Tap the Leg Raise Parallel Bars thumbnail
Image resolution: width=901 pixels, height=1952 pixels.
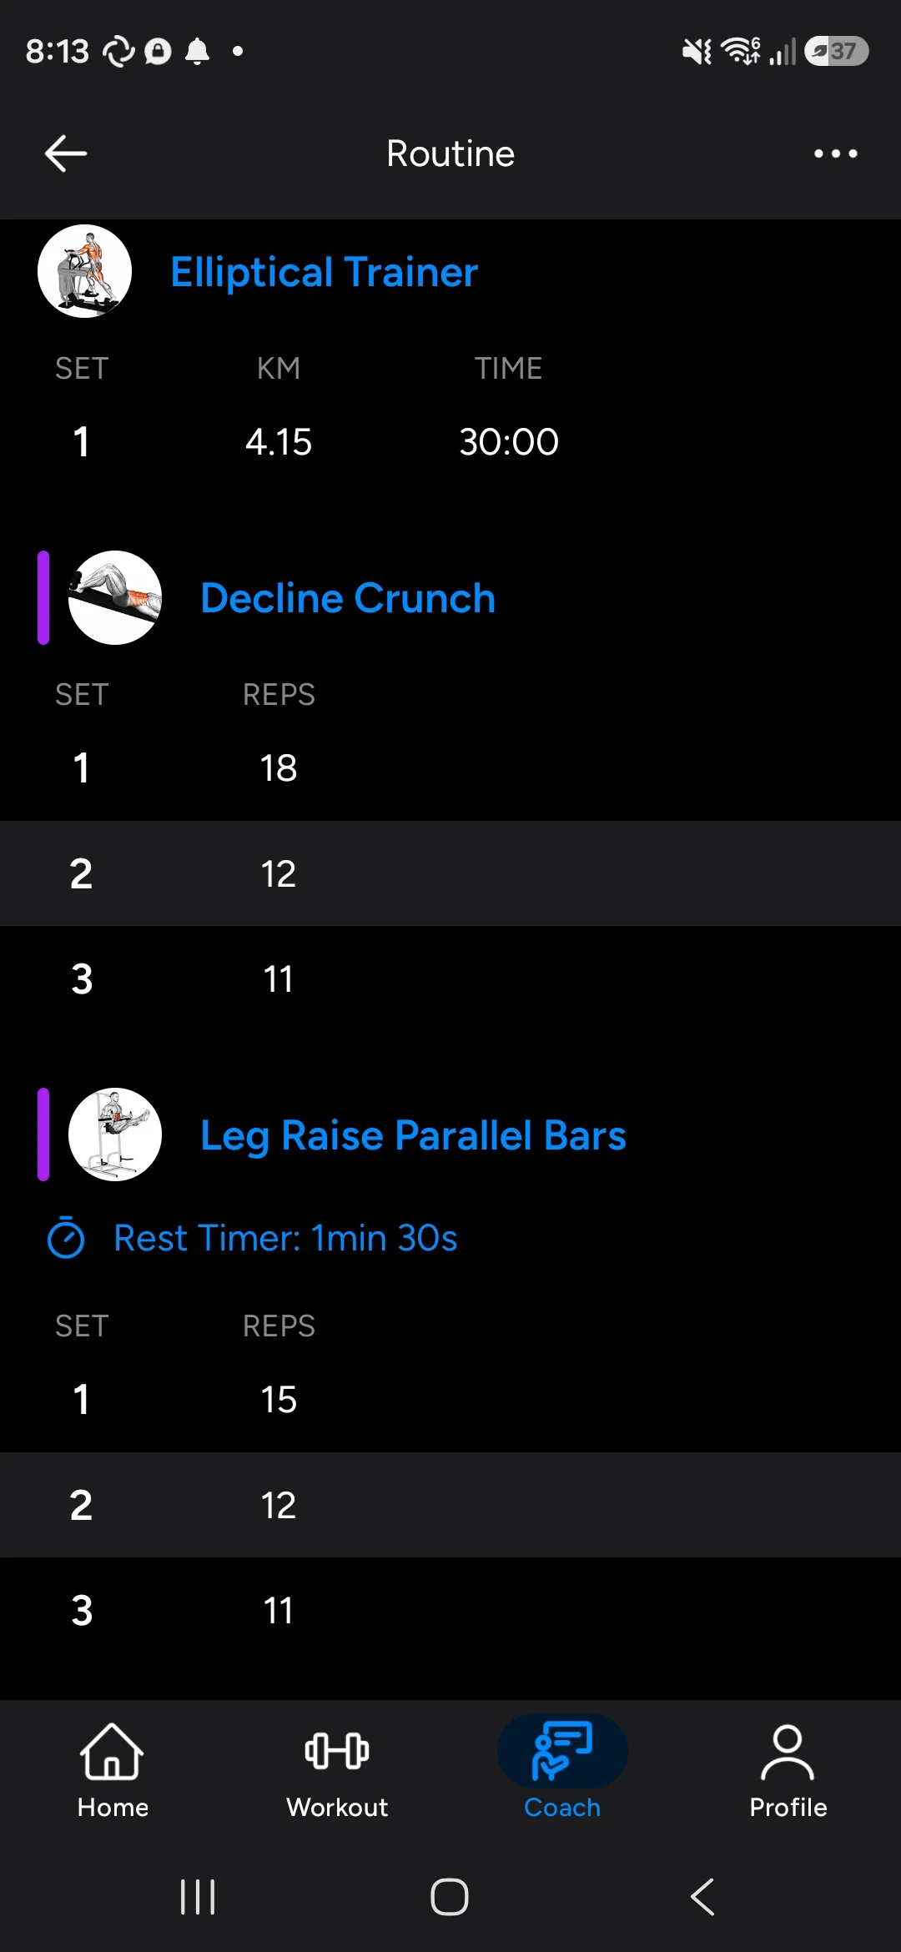point(115,1134)
